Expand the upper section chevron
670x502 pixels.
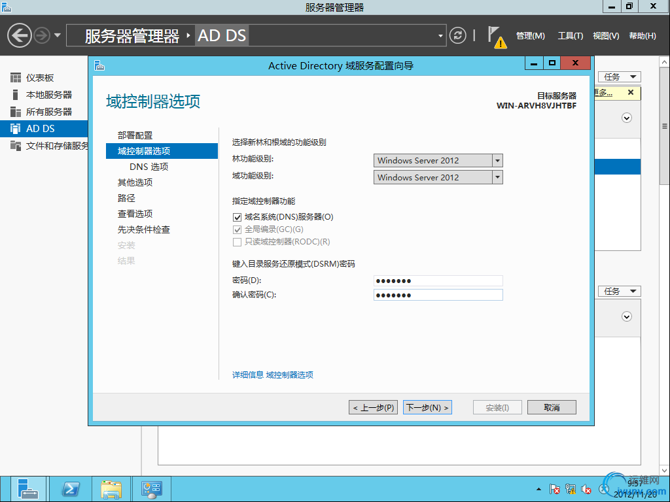(x=627, y=118)
